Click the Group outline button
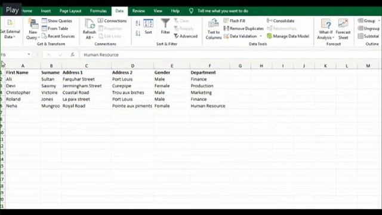 click(366, 21)
